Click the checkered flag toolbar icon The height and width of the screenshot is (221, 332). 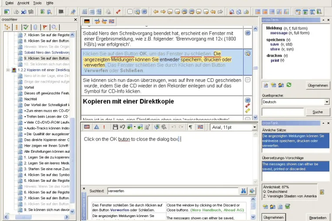coord(31,12)
